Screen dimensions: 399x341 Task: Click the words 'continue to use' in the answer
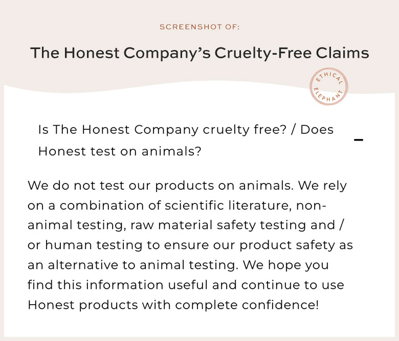(x=293, y=285)
